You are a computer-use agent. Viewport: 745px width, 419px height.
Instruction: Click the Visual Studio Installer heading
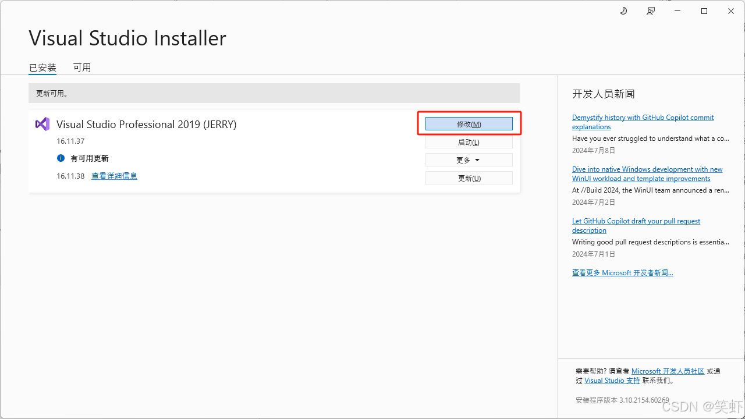point(127,38)
